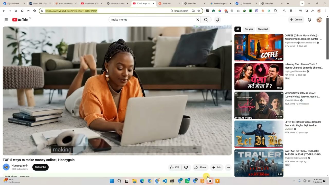Switch to the Musa TTS tab

point(40,4)
